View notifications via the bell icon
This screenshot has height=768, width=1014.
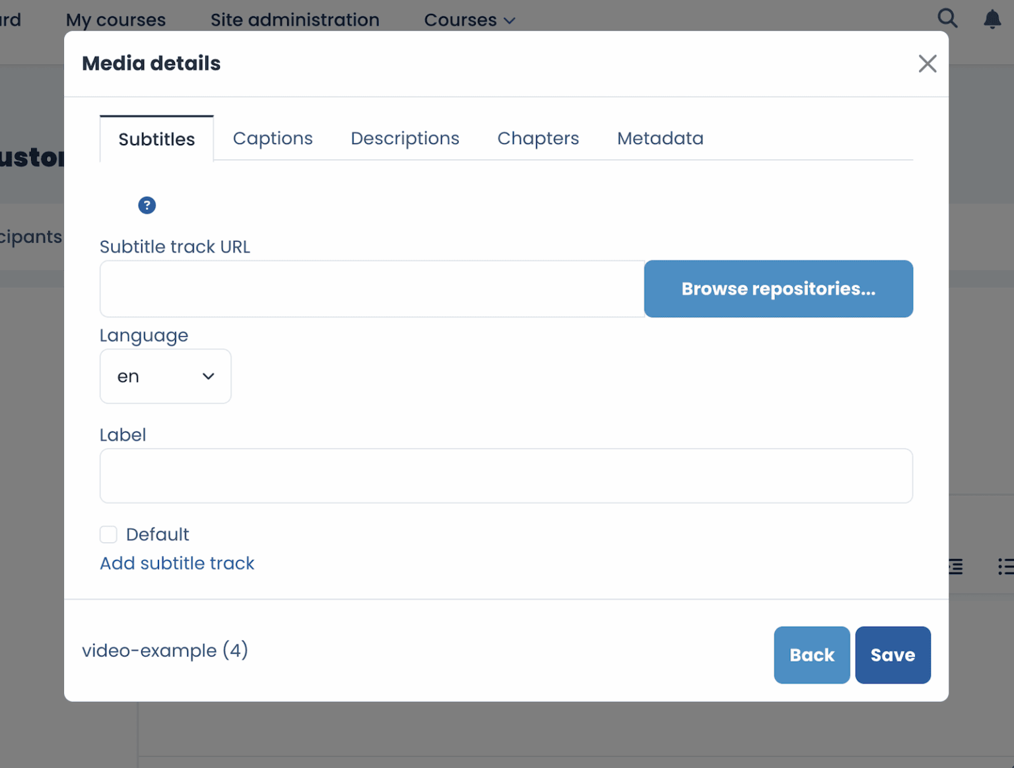[992, 20]
